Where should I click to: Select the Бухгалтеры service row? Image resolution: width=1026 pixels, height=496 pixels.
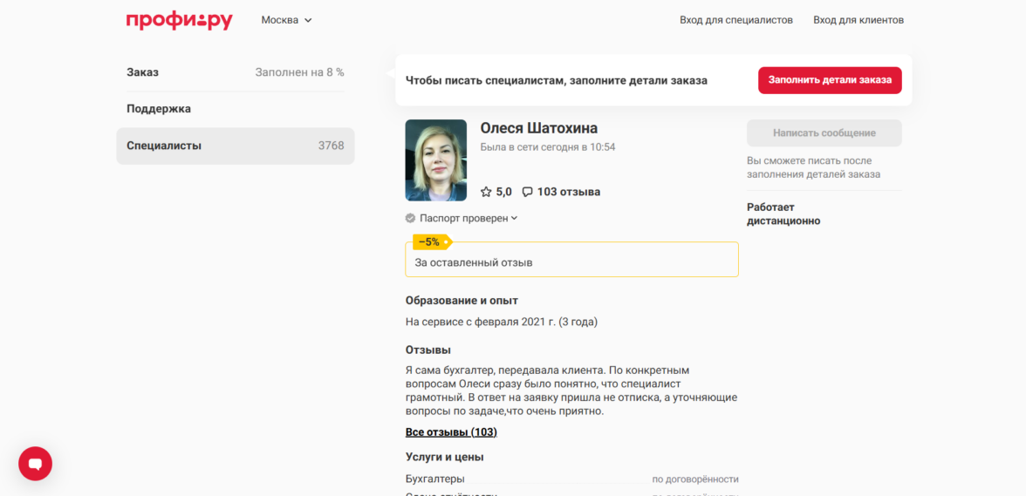(x=571, y=479)
